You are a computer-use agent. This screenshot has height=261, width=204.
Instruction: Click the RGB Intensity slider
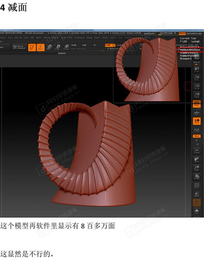[88, 50]
